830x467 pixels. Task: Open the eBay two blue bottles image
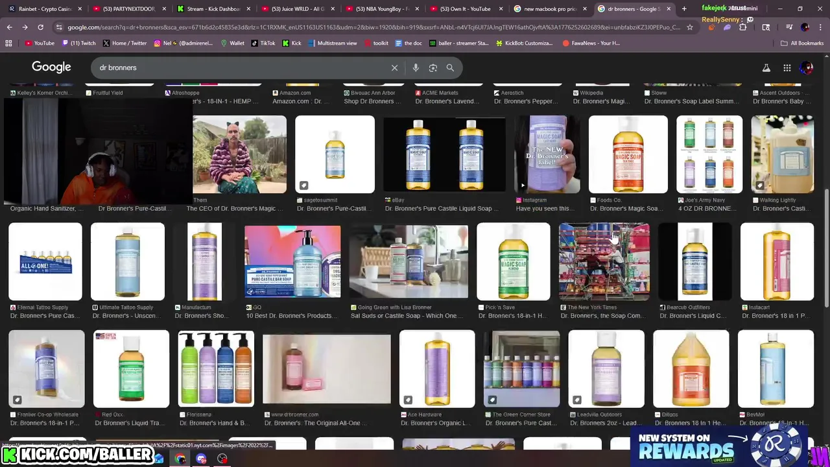[x=444, y=154]
